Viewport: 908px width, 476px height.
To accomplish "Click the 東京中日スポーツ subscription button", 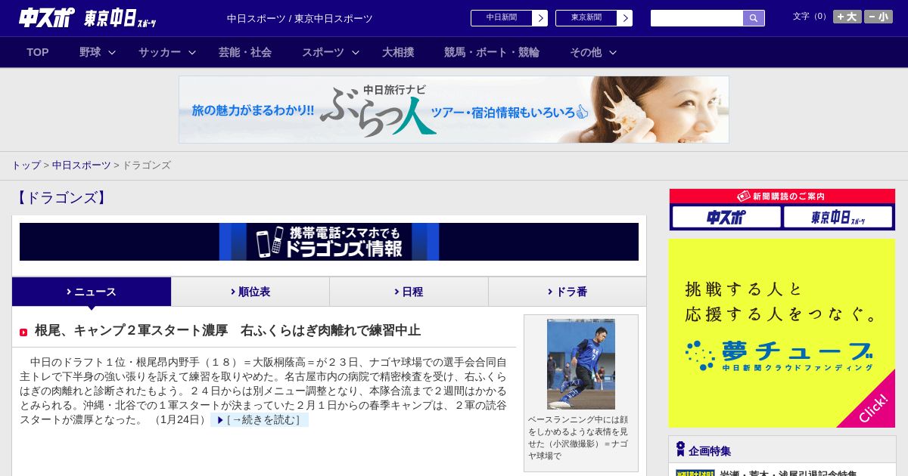I will pos(838,218).
